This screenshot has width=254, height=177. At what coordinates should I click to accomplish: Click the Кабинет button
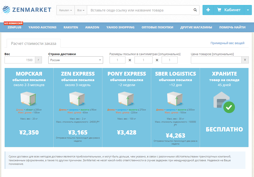229,10
